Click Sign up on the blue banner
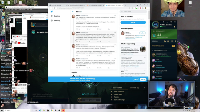The height and width of the screenshot is (112, 200). point(143,79)
